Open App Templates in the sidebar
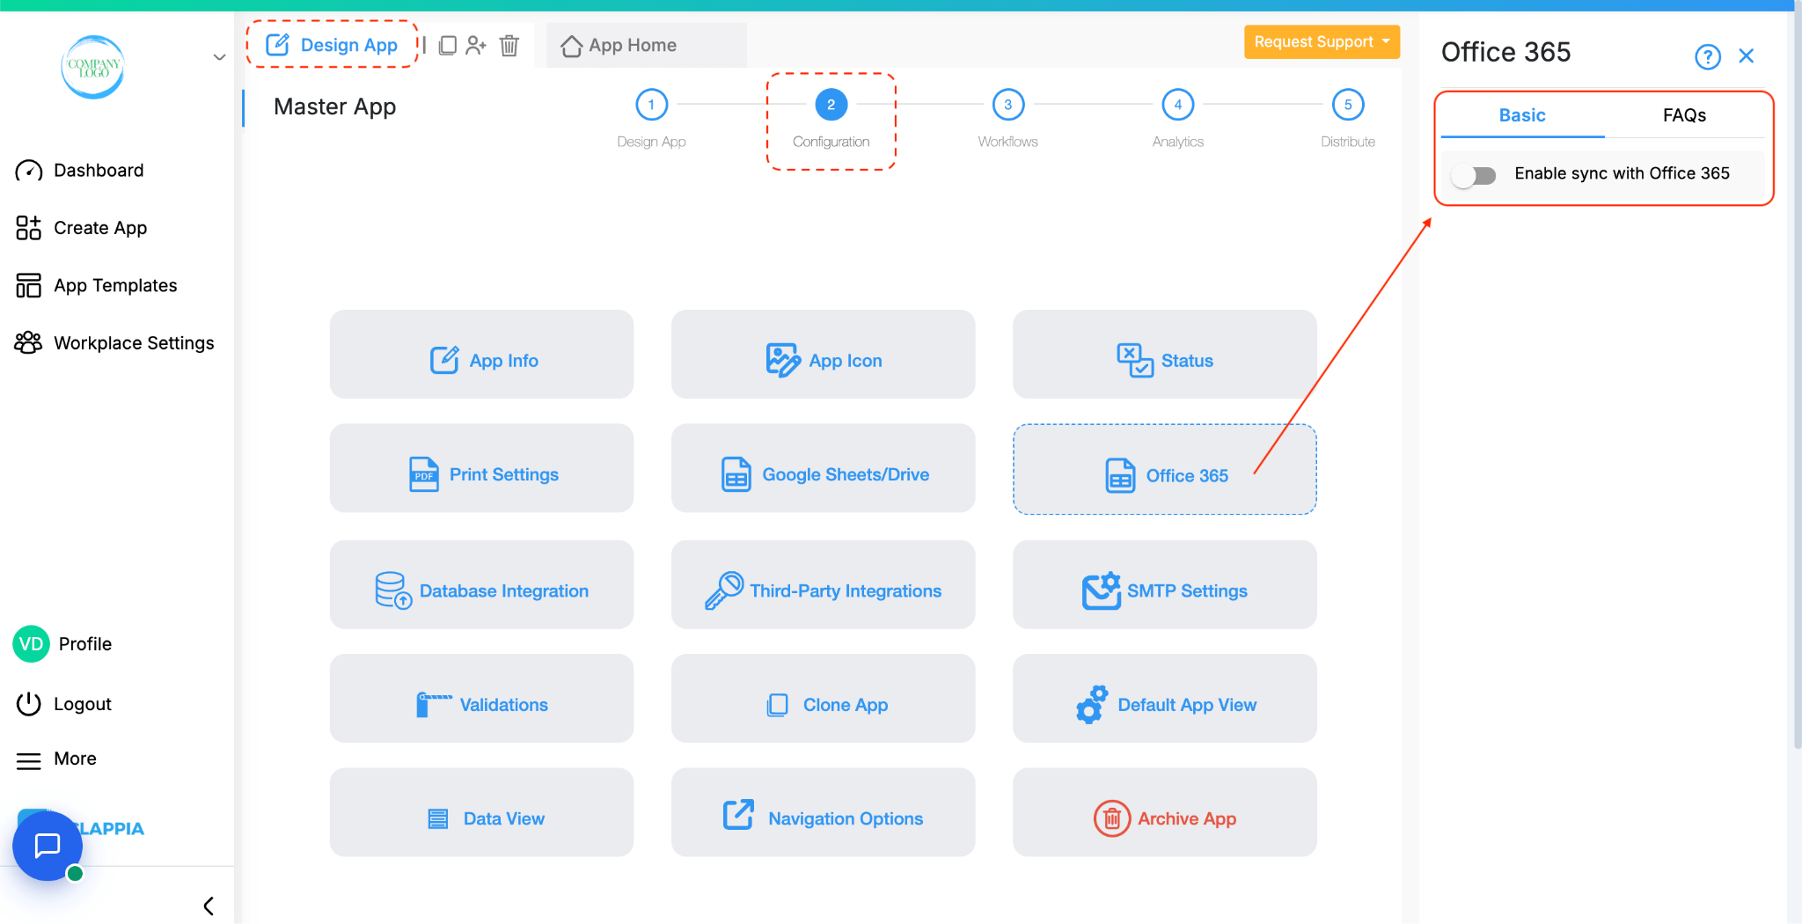Screen dimensions: 1802x924 point(96,285)
